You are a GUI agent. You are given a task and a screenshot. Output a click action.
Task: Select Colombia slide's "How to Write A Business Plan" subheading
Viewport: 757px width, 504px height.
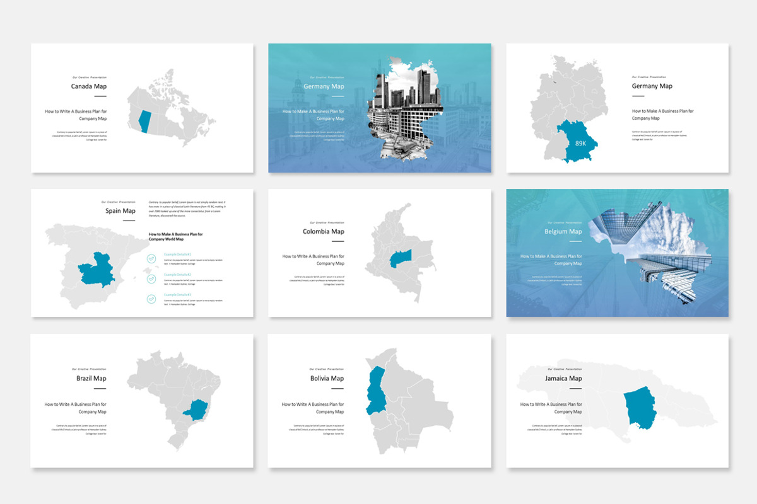click(x=314, y=260)
